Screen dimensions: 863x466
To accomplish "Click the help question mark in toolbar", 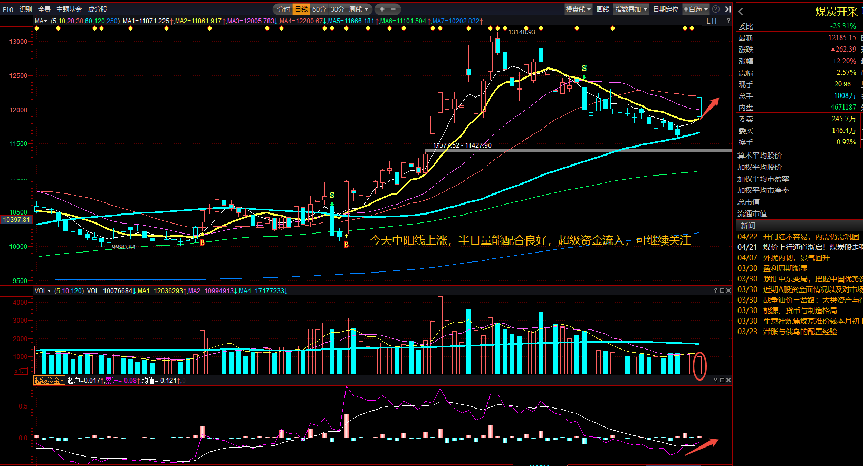I will (716, 9).
